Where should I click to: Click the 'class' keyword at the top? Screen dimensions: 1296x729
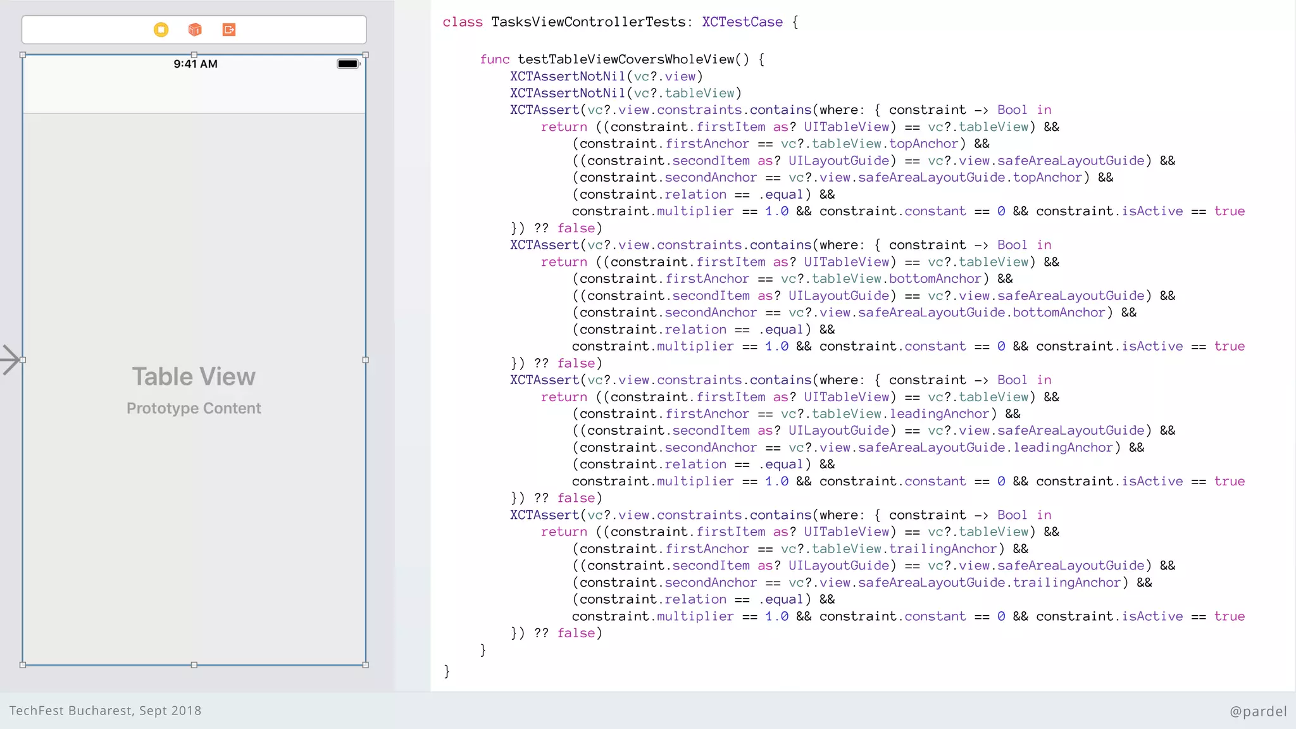click(x=463, y=22)
